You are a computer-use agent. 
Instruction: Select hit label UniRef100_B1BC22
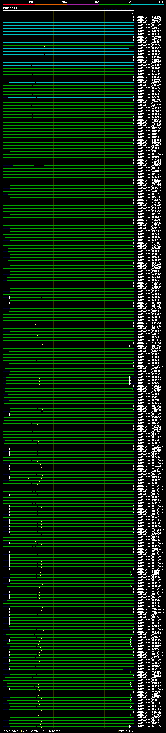click(x=149, y=352)
